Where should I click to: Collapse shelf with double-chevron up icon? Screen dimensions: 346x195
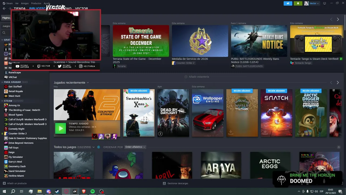coord(339,147)
